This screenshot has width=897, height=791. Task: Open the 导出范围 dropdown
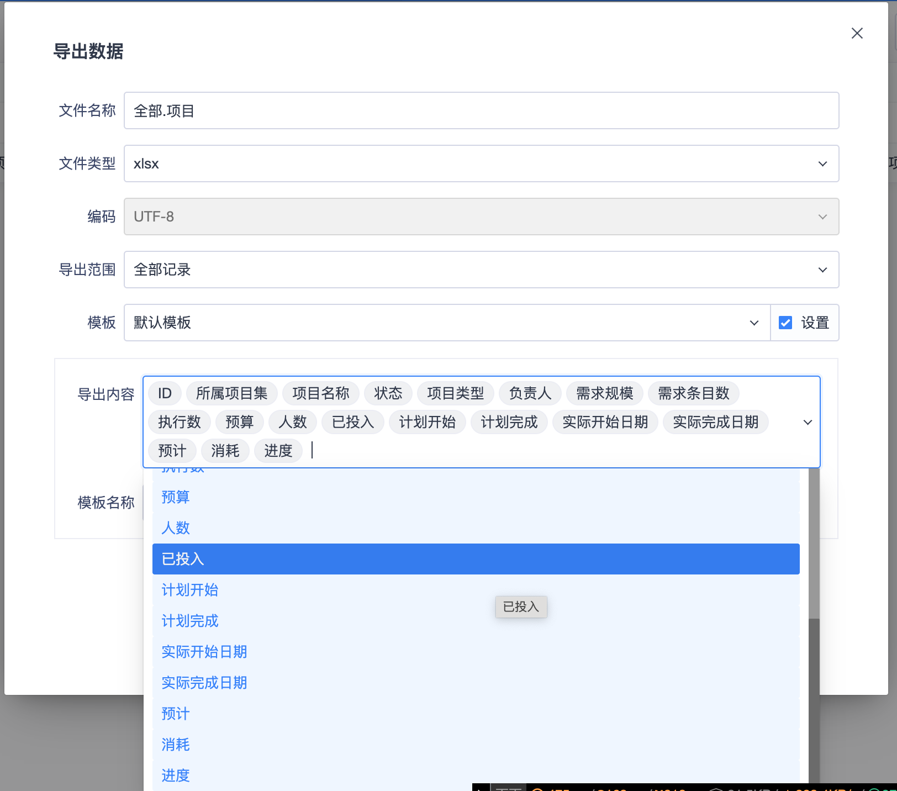point(481,270)
